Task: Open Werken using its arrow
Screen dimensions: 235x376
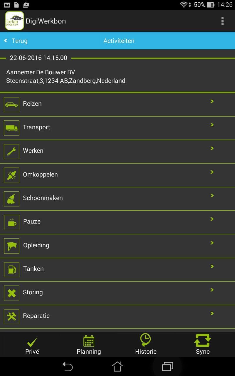Action: 212,148
